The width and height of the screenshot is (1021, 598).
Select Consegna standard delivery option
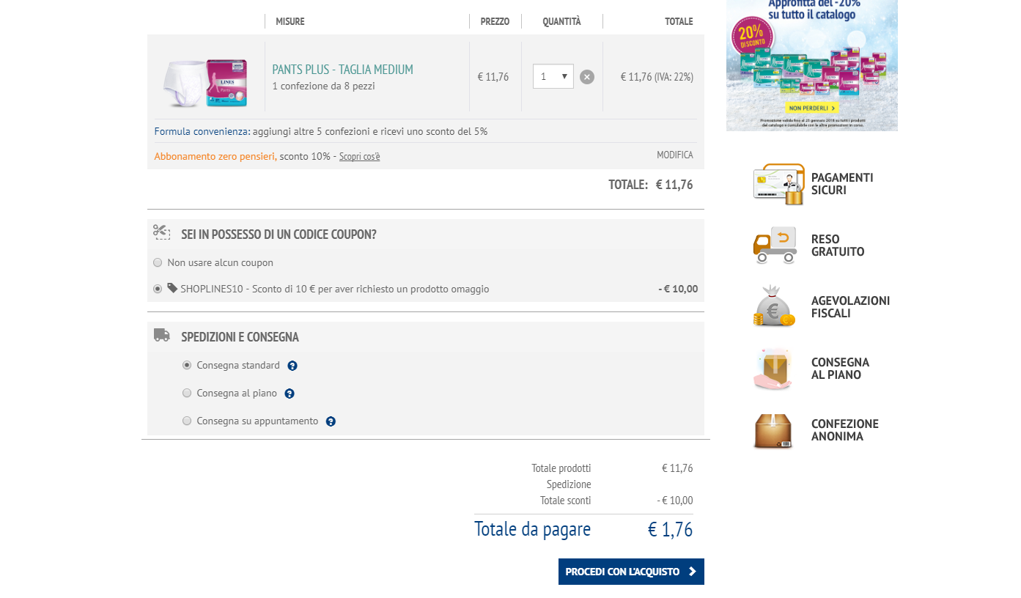click(187, 365)
